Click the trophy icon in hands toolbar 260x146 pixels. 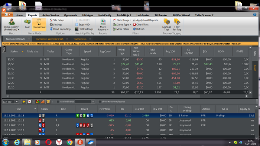click(48, 102)
